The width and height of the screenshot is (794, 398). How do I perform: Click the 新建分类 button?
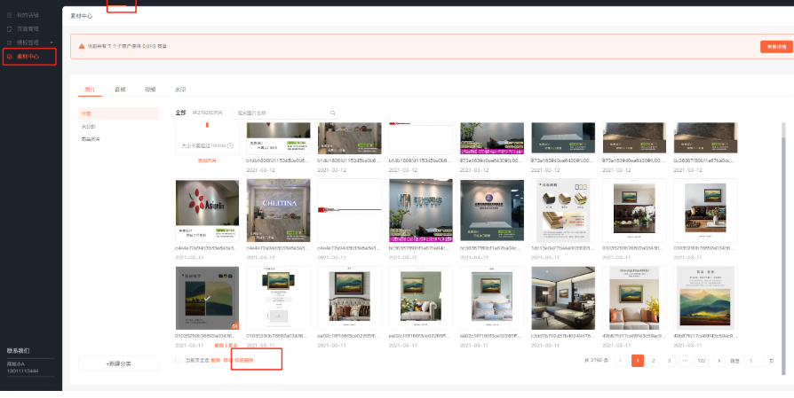(119, 363)
